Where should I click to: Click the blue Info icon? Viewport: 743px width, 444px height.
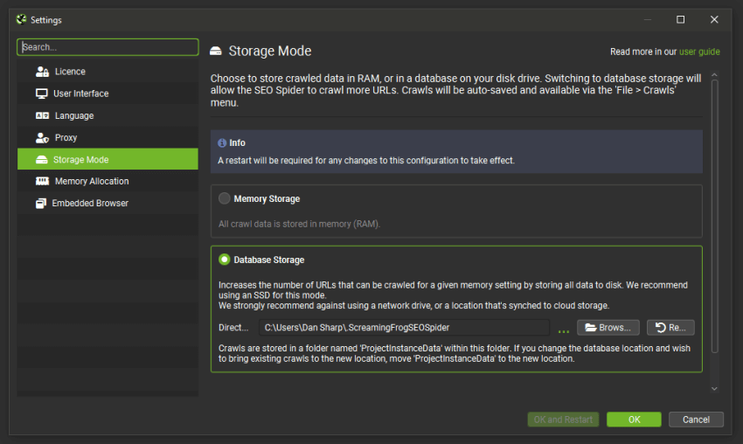coord(222,142)
